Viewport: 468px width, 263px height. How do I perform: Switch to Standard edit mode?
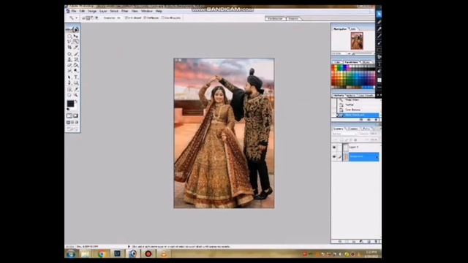69,115
